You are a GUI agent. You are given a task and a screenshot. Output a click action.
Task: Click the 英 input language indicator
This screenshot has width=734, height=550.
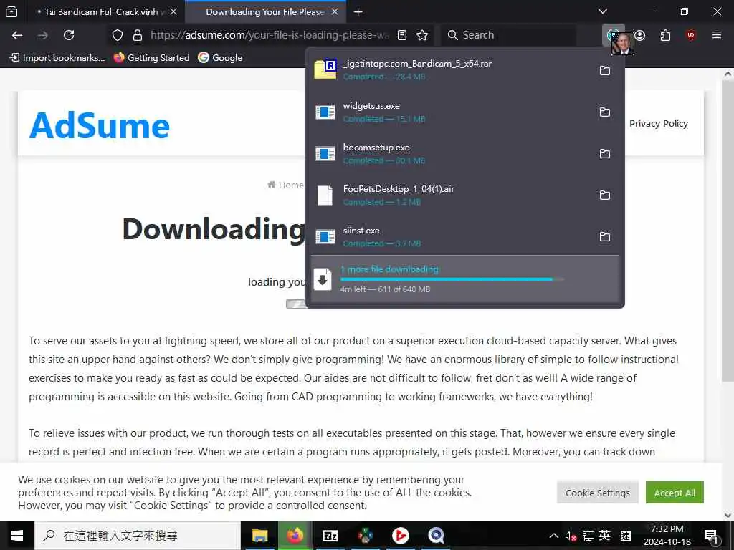click(604, 536)
